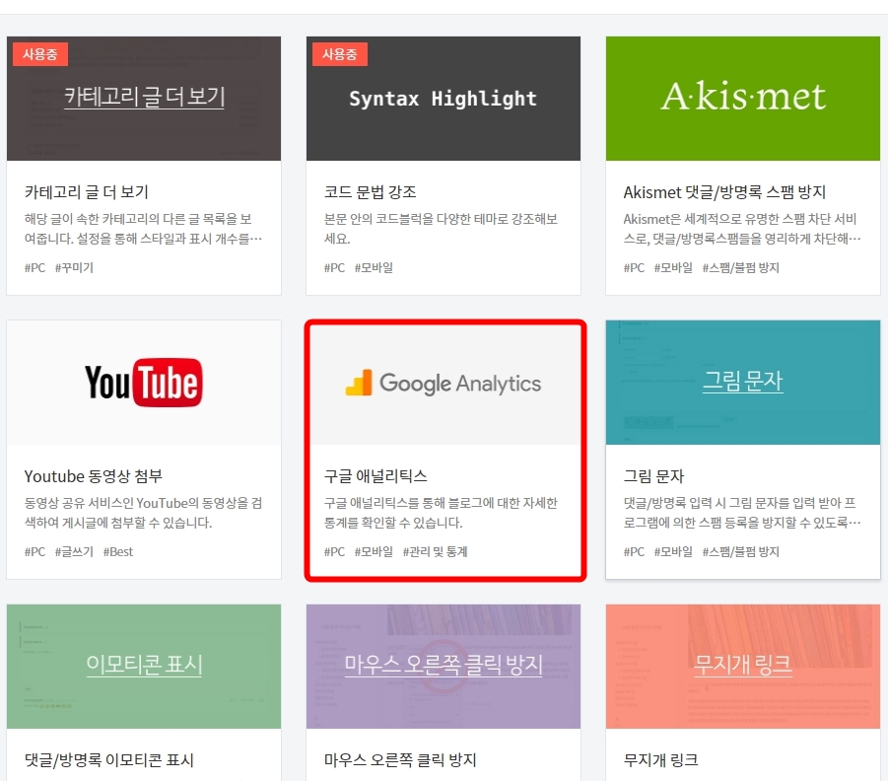Image resolution: width=888 pixels, height=781 pixels.
Task: Open the 이모티콘 표시 green banner
Action: (144, 667)
